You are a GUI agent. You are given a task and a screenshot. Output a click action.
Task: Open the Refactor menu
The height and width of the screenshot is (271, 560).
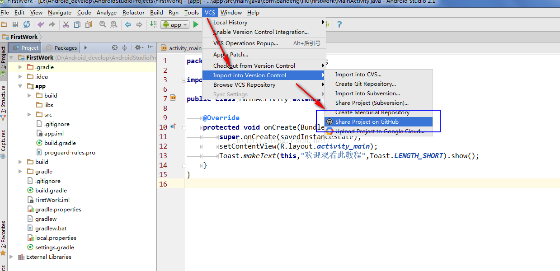tap(133, 12)
